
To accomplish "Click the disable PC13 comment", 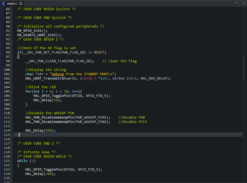I will (133, 122).
